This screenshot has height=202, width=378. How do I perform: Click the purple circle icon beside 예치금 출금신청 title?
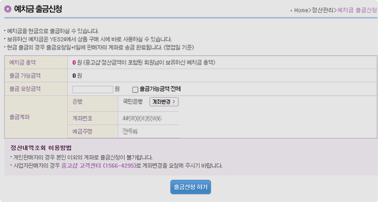coord(8,9)
